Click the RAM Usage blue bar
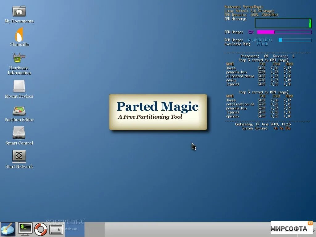This screenshot has width=316, height=237. [x=295, y=40]
